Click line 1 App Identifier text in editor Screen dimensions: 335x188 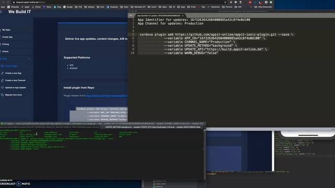pos(194,20)
